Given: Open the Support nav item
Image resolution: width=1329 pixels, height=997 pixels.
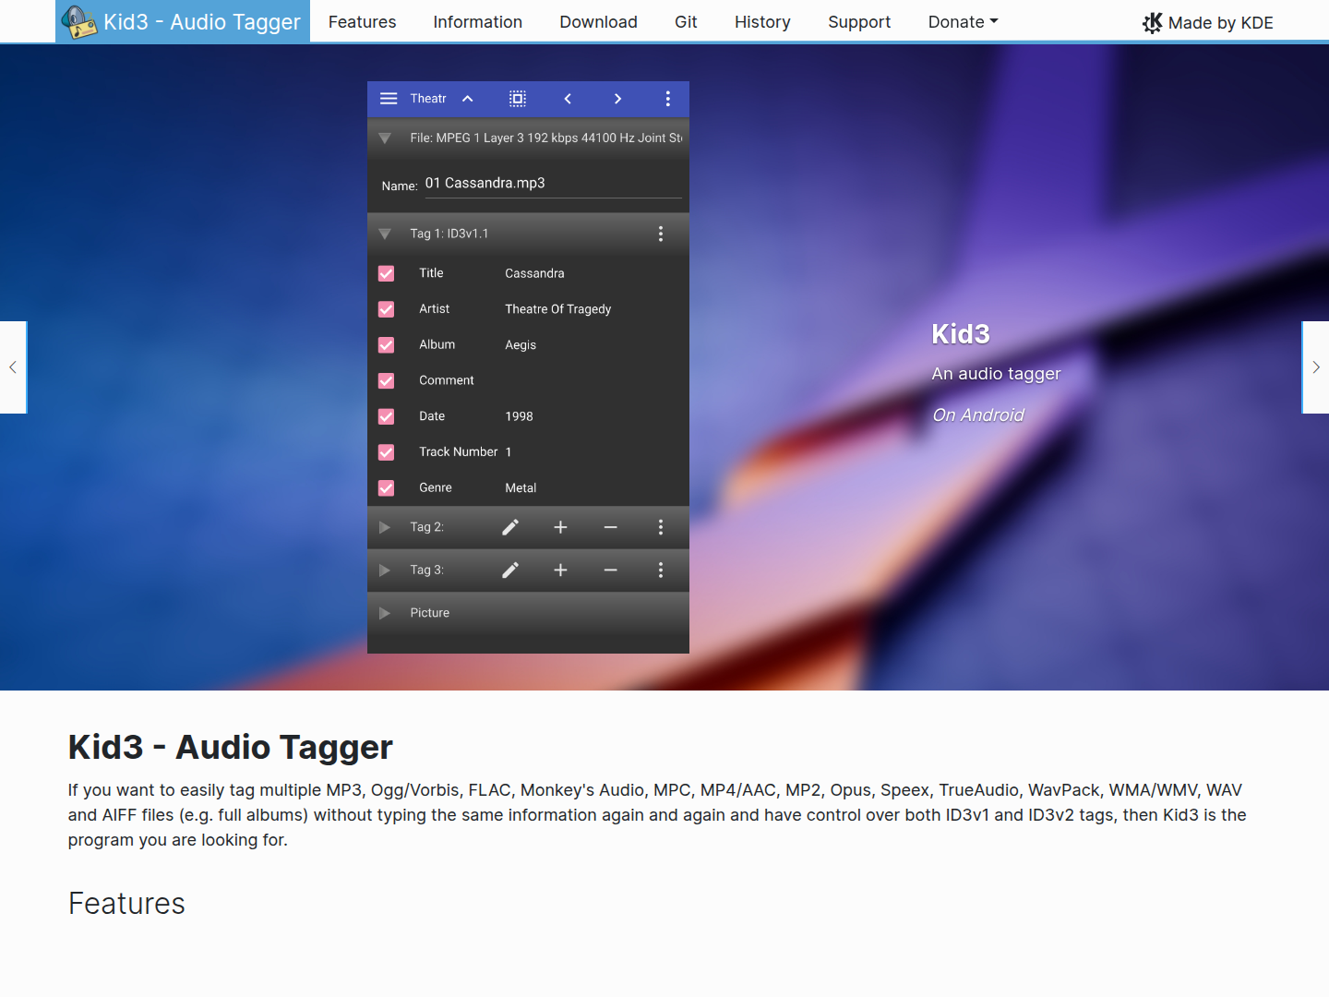Looking at the screenshot, I should pos(859,22).
